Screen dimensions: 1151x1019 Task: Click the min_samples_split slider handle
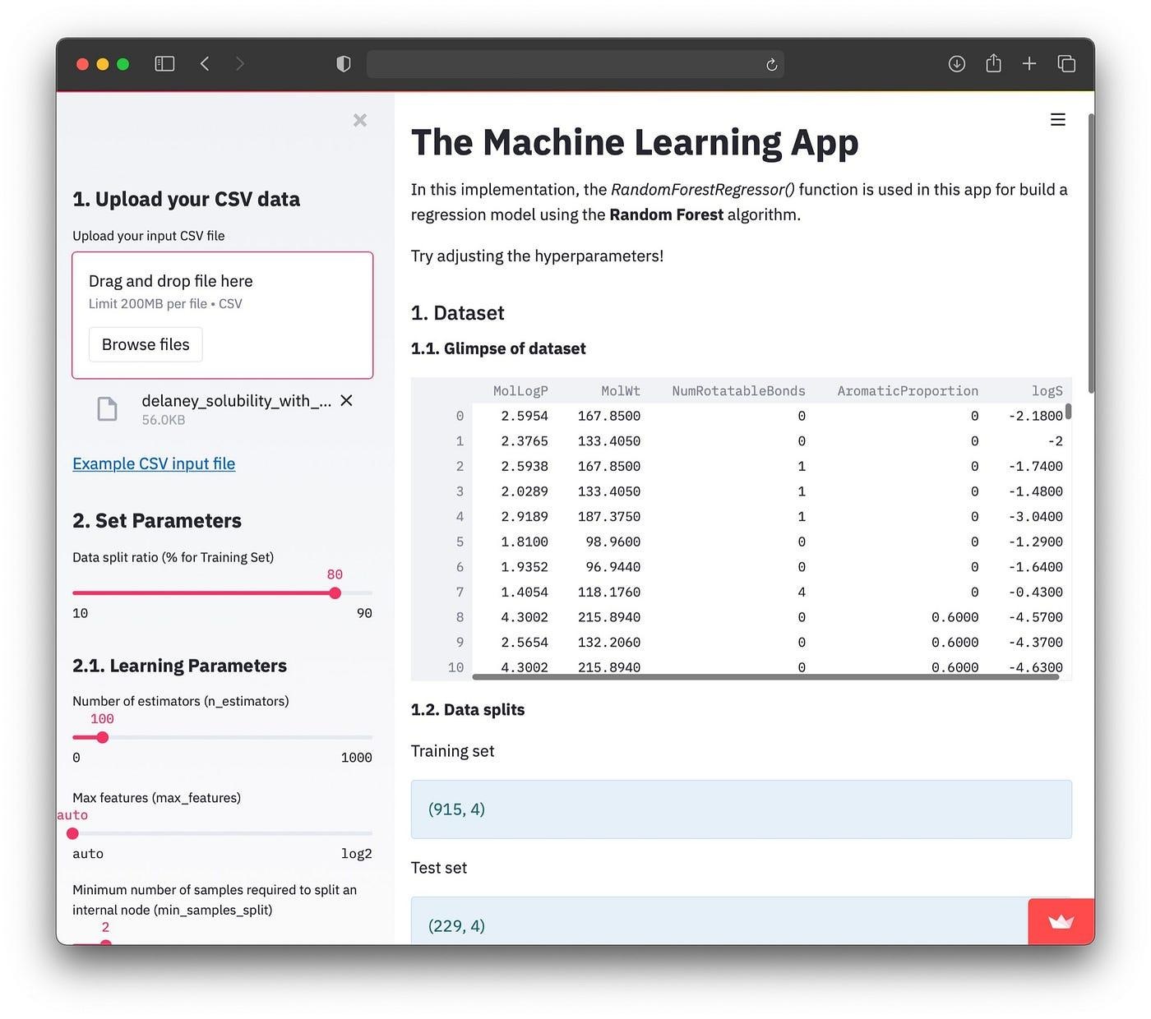[105, 943]
